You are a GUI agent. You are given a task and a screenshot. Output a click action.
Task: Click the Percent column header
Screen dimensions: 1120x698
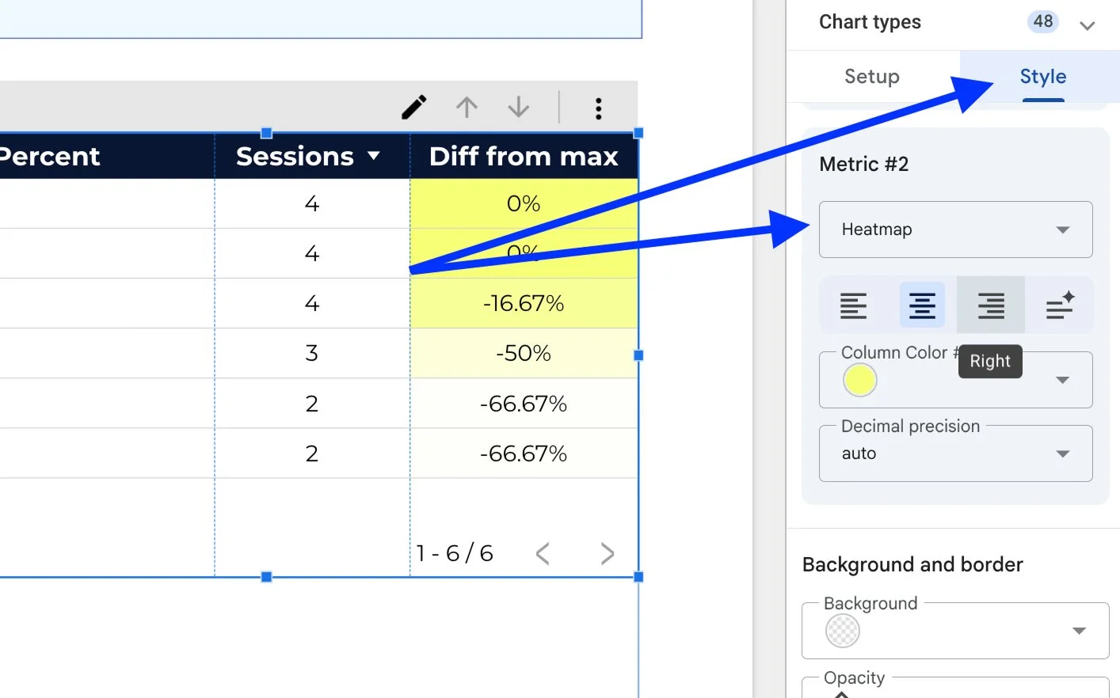49,157
